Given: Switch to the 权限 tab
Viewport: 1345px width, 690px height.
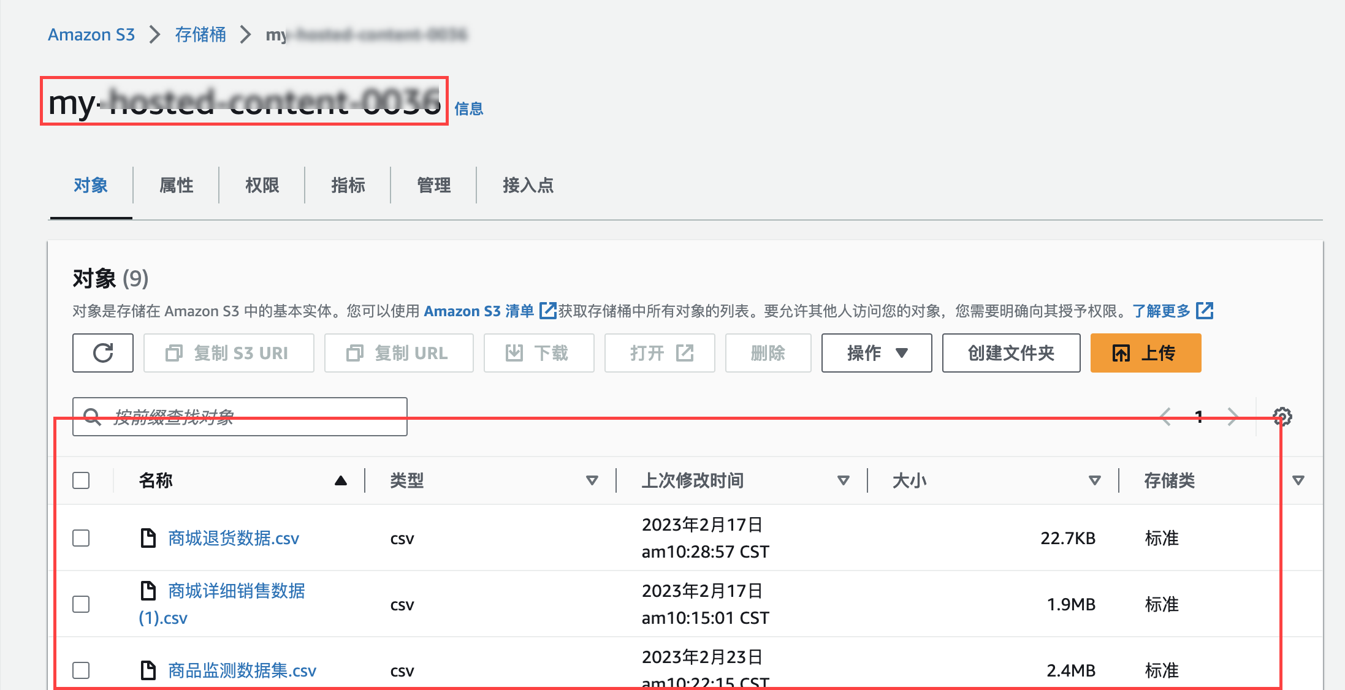Looking at the screenshot, I should tap(262, 185).
